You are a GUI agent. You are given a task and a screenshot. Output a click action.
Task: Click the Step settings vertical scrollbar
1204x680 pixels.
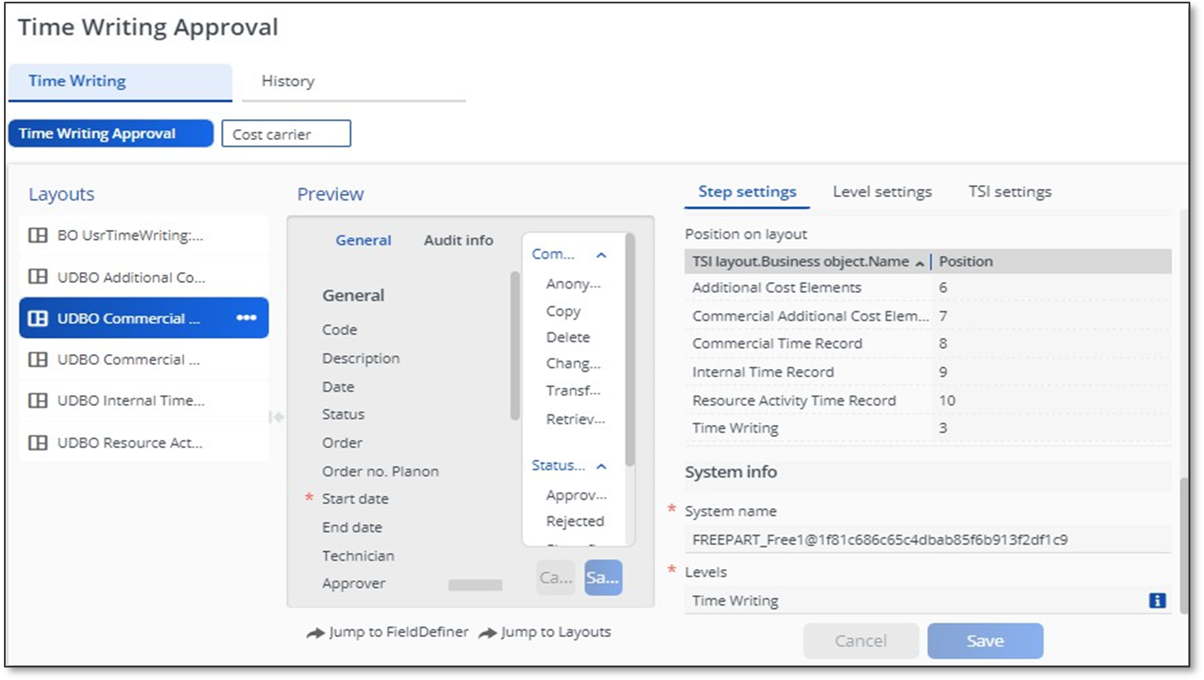coord(1184,545)
